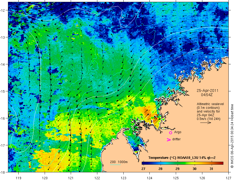Click the 'drifter' legend label

click(x=176, y=139)
